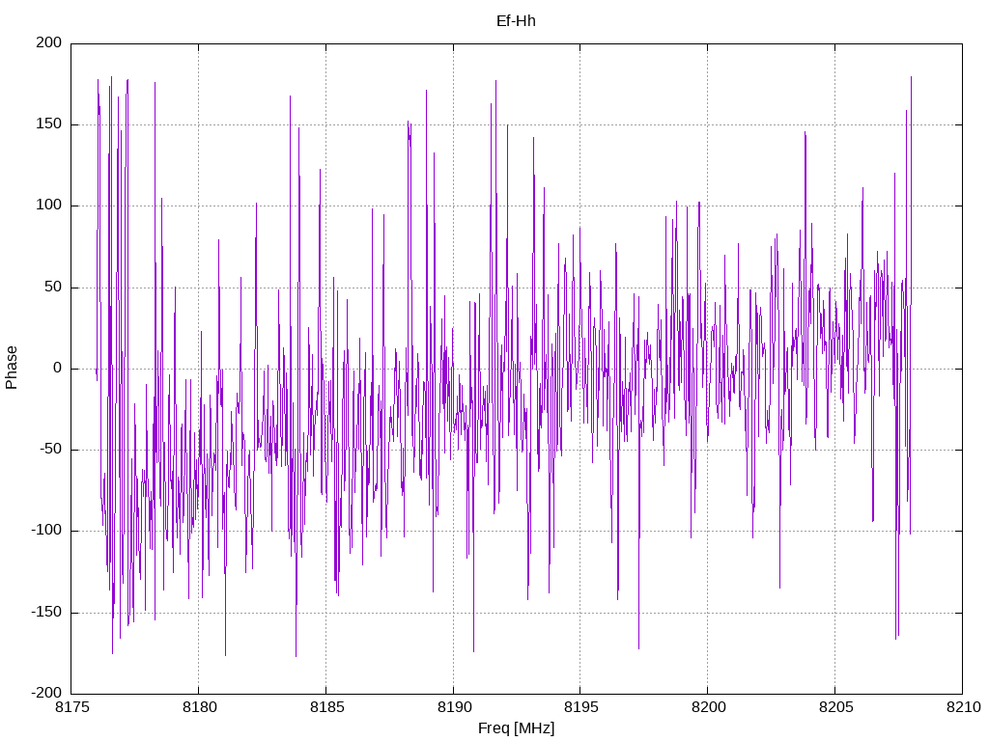Click the 8190 x-axis tick label

pos(454,707)
